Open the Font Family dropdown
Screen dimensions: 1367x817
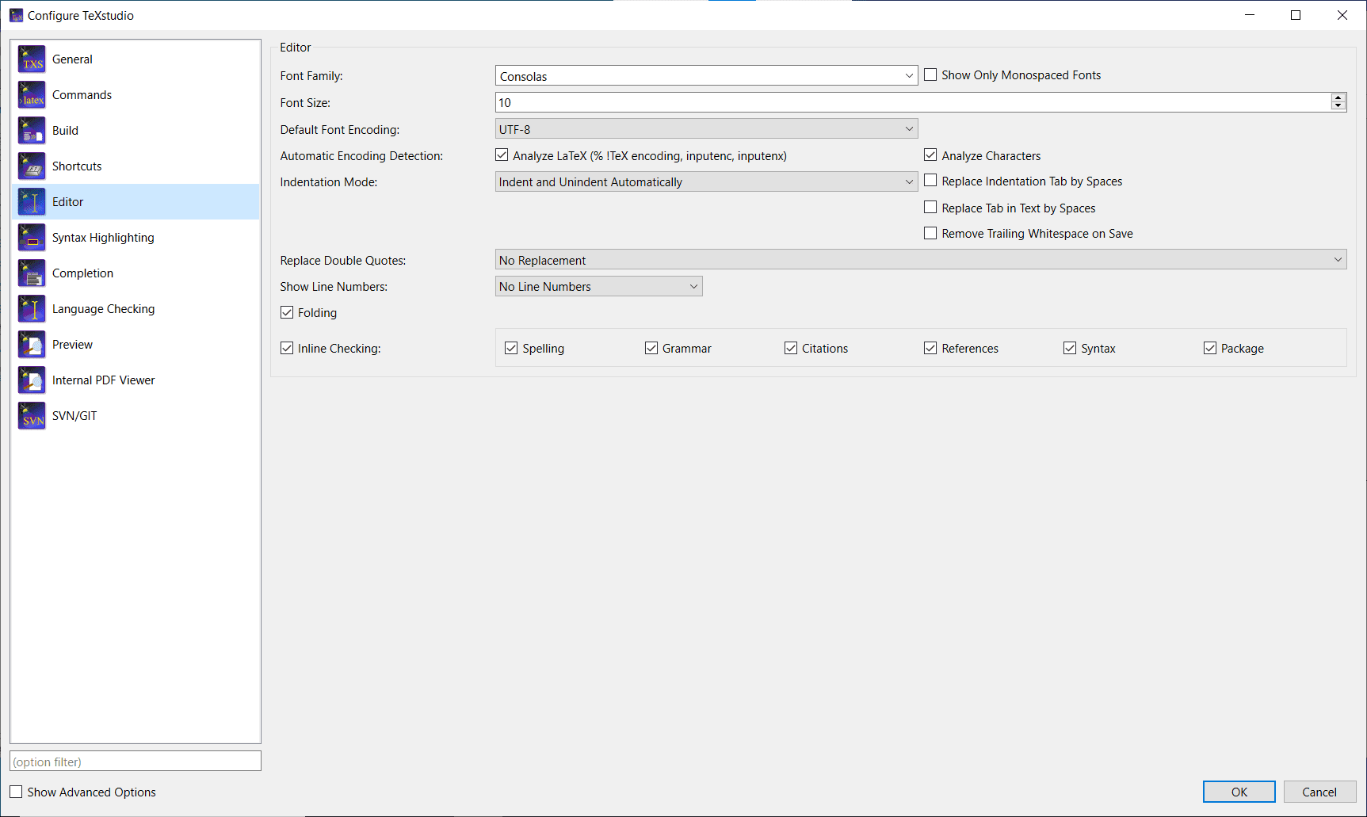click(x=706, y=76)
